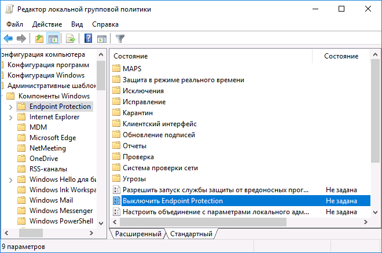Switch to the Расширенный tab
The height and width of the screenshot is (253, 382).
[x=138, y=234]
